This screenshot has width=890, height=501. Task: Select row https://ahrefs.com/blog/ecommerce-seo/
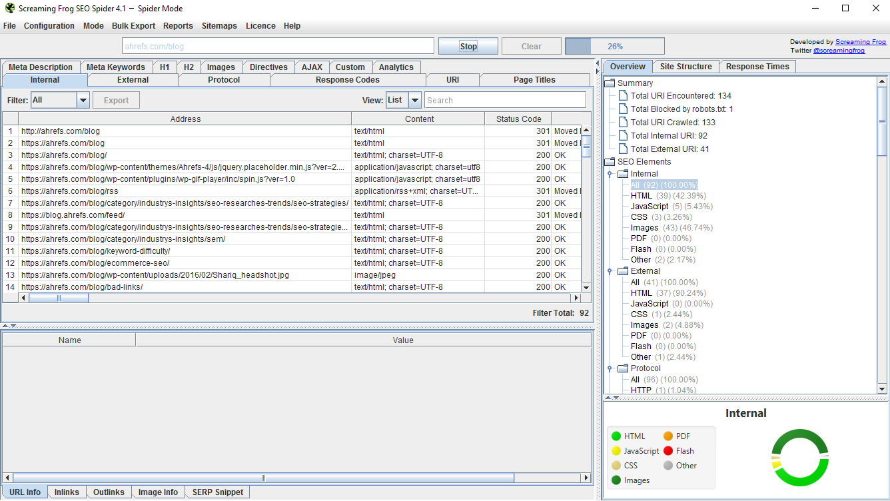point(292,263)
